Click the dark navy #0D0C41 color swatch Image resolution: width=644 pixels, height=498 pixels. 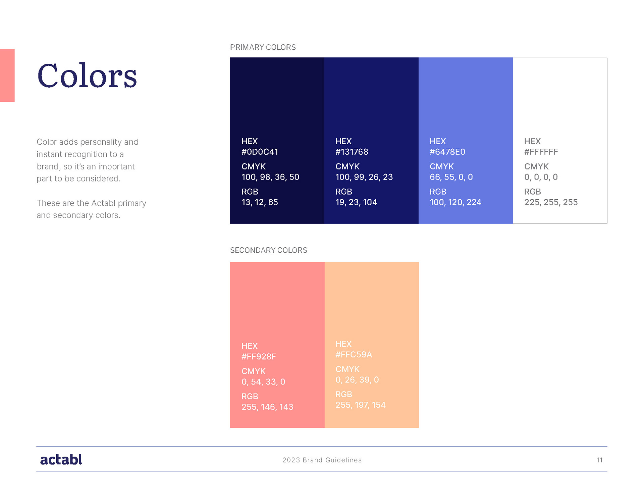point(277,97)
